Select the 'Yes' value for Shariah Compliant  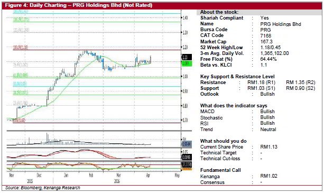pyautogui.click(x=264, y=18)
